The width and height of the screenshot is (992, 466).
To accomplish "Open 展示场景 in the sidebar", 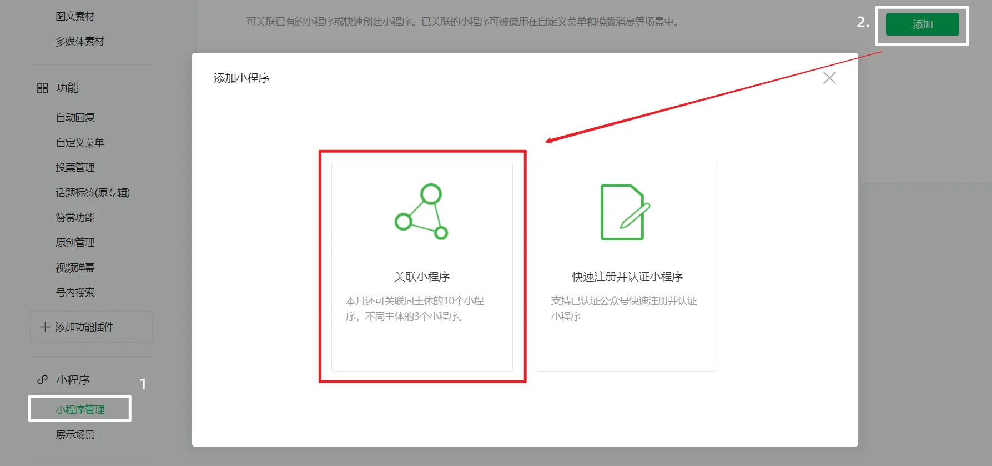I will tap(75, 434).
